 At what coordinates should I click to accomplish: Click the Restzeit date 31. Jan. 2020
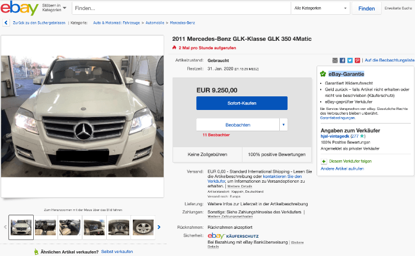[x=220, y=69]
